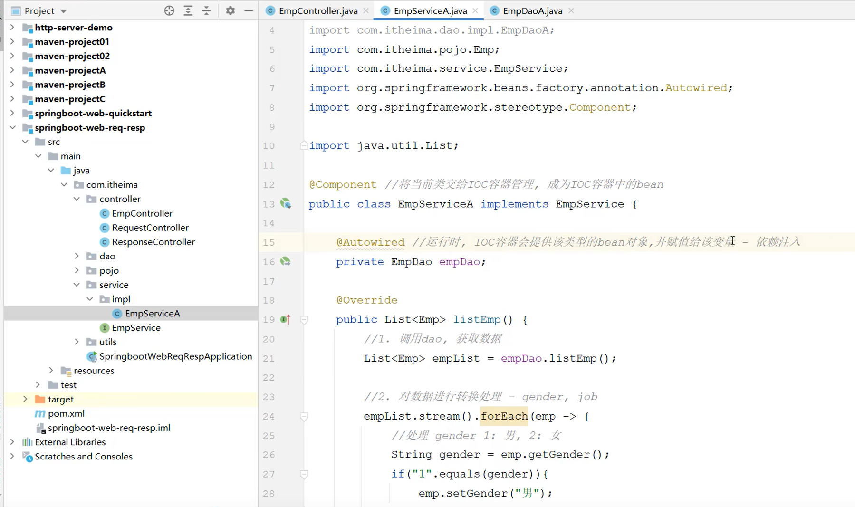Select the EmpService interface file
The image size is (855, 507).
(136, 327)
